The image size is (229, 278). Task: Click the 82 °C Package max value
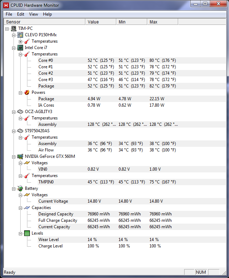click(x=163, y=86)
